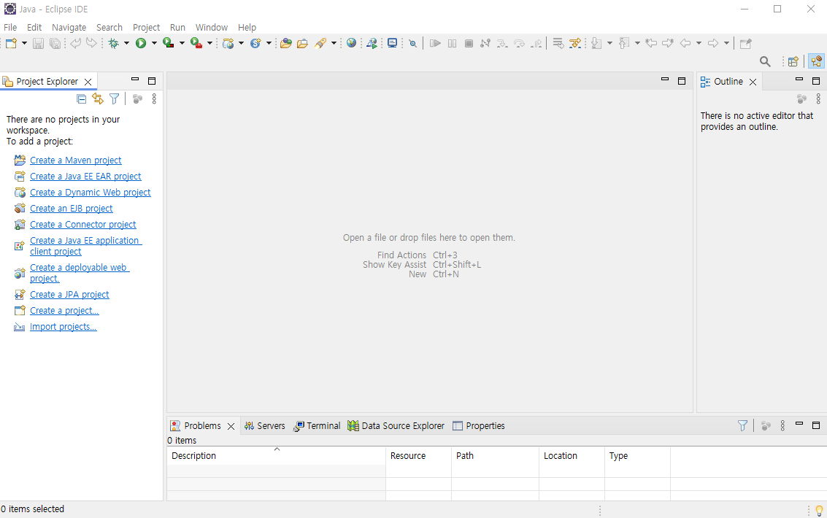This screenshot has width=827, height=518.
Task: Open the Back history dropdown arrow
Action: [699, 43]
